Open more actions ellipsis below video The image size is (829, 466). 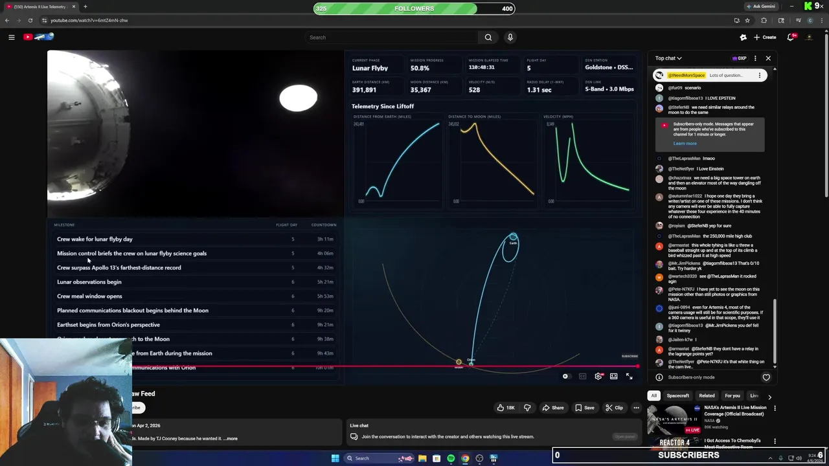point(636,408)
